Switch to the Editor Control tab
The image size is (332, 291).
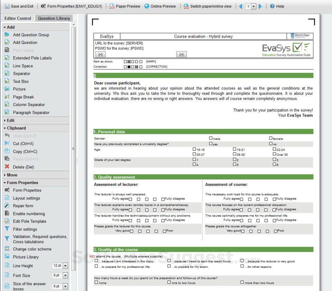point(18,18)
